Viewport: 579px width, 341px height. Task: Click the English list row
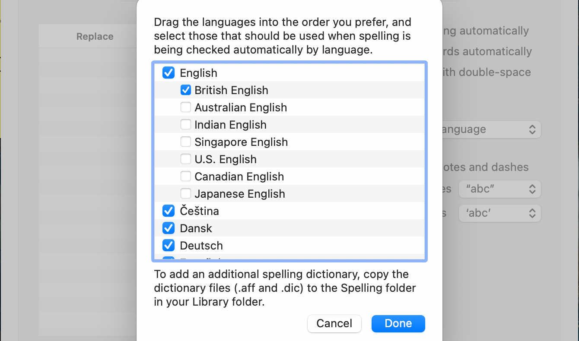pyautogui.click(x=198, y=73)
